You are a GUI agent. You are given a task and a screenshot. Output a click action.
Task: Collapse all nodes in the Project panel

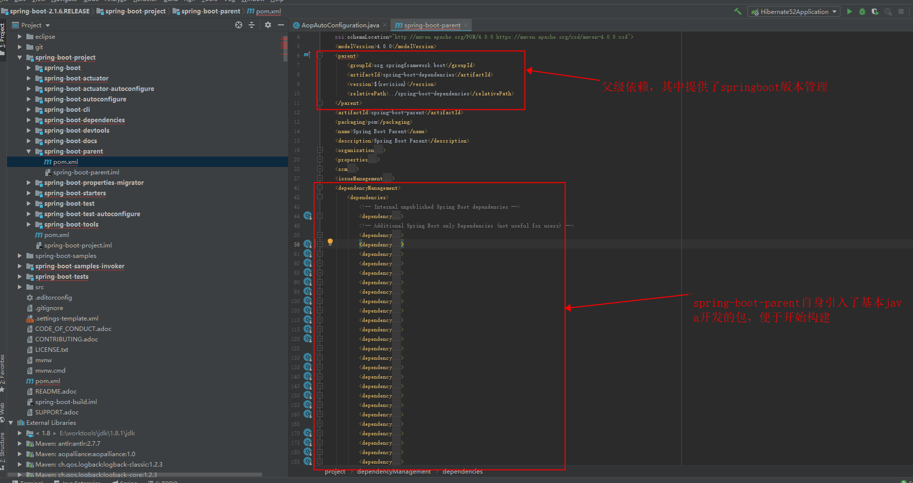[x=252, y=25]
